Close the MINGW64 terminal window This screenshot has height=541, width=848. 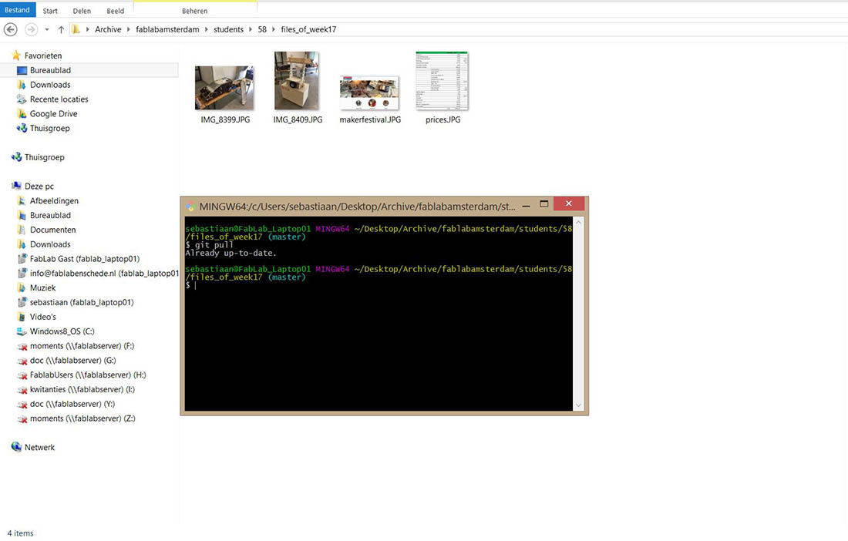tap(568, 203)
